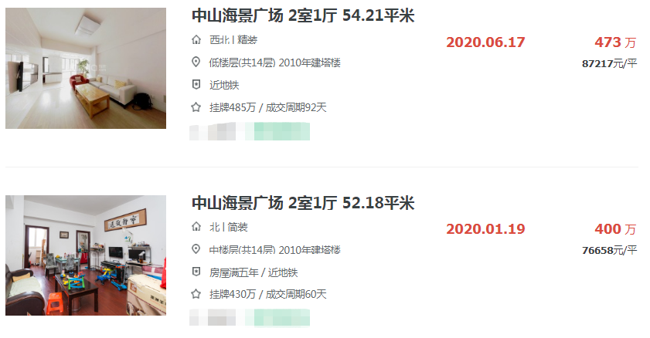The image size is (650, 338).
Task: Click the deal date 2020.01.19
Action: click(485, 228)
